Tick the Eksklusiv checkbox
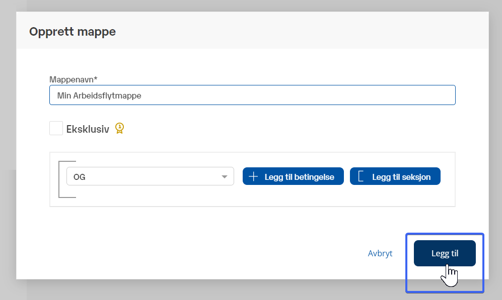Image resolution: width=502 pixels, height=300 pixels. point(56,129)
